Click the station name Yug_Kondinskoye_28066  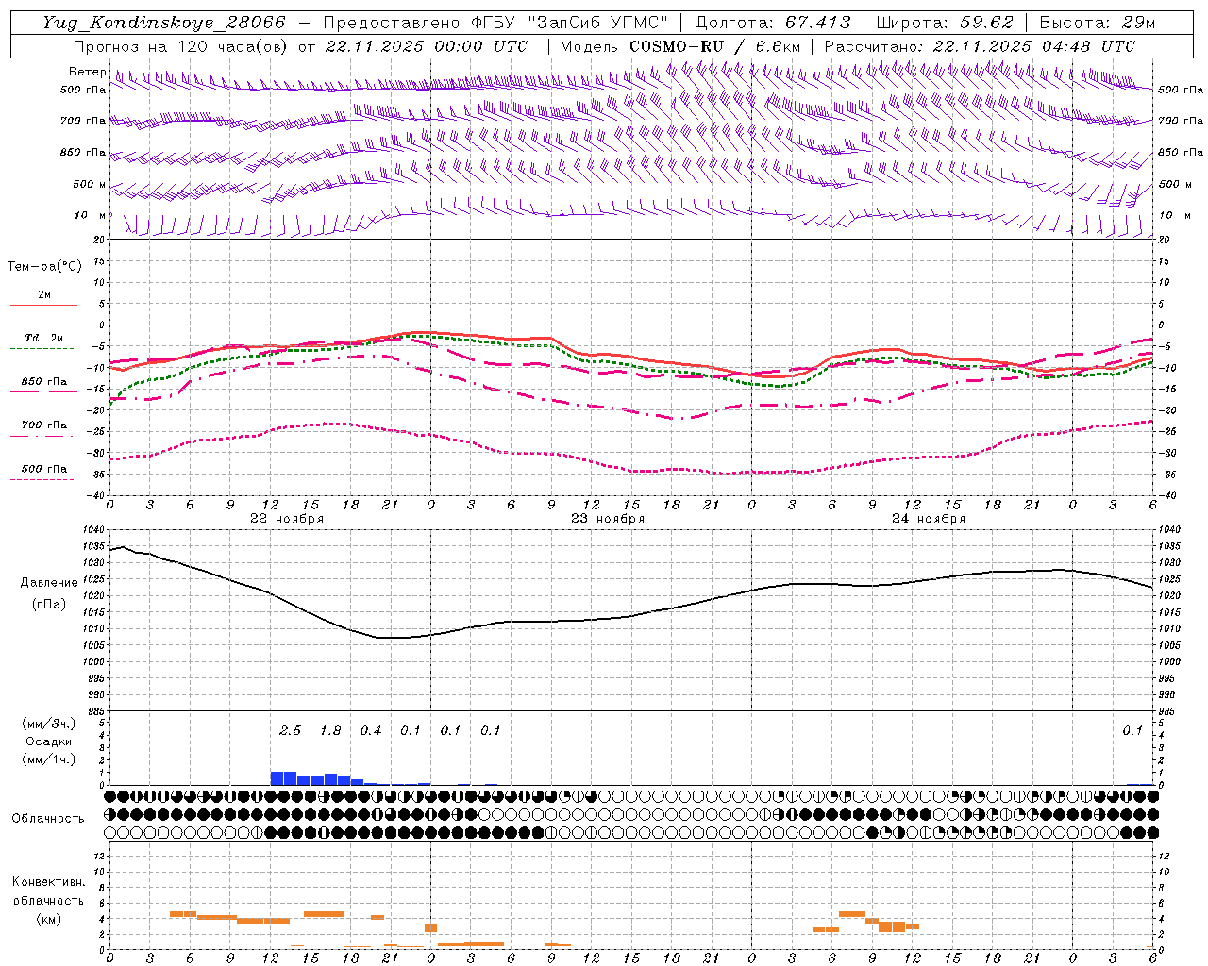pos(163,23)
